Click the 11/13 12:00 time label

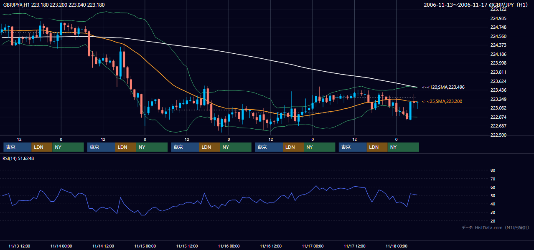click(19, 246)
